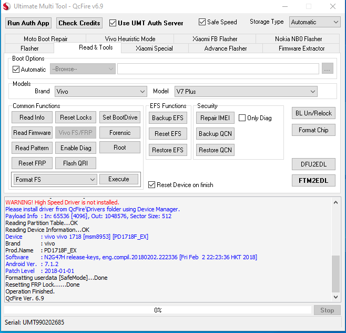Viewport: 346px width, 333px height.
Task: Click the 'Resetting FRP Lock......Done' log line
Action: [43, 285]
